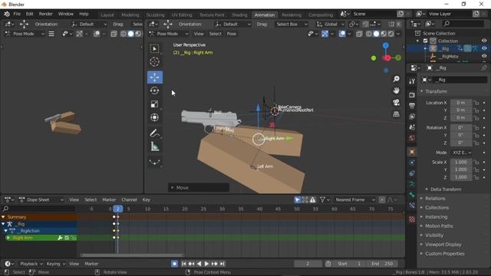Click the frame 2 playhead marker

[117, 209]
